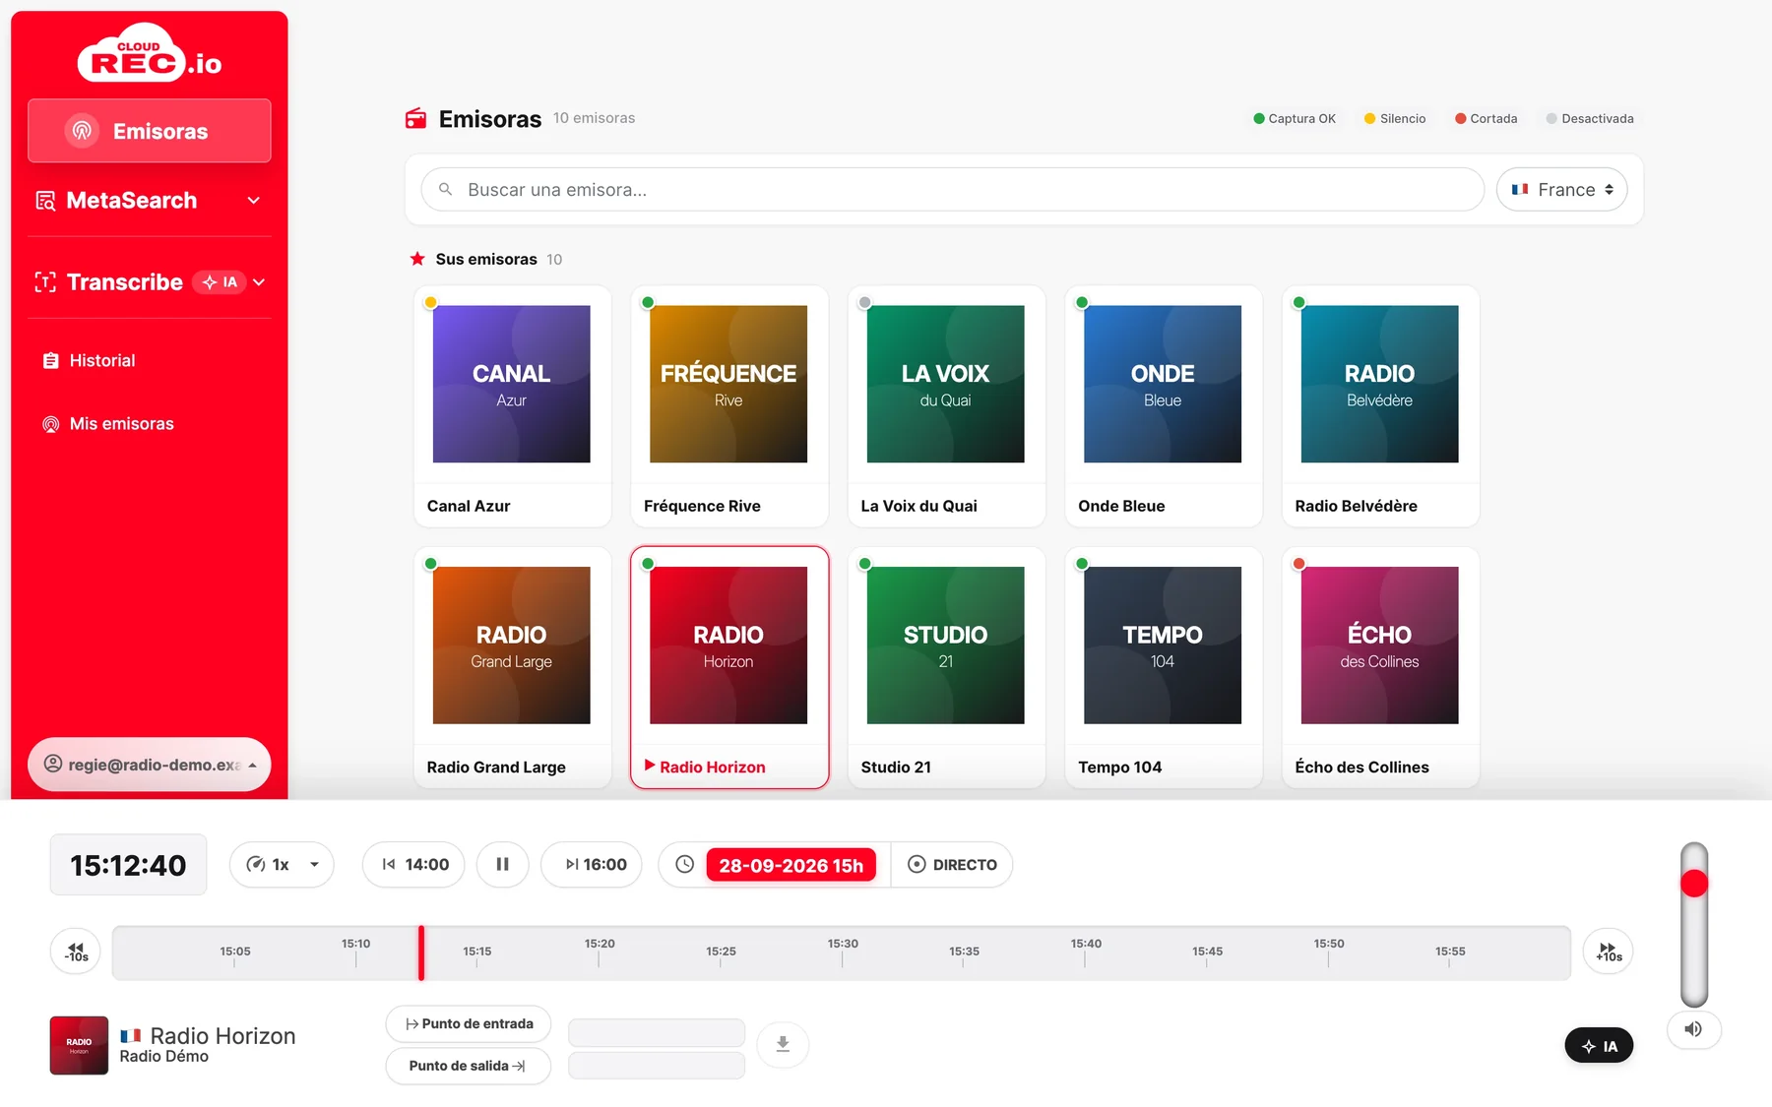Select the La Voix du Quai card
Image resolution: width=1772 pixels, height=1107 pixels.
[946, 406]
